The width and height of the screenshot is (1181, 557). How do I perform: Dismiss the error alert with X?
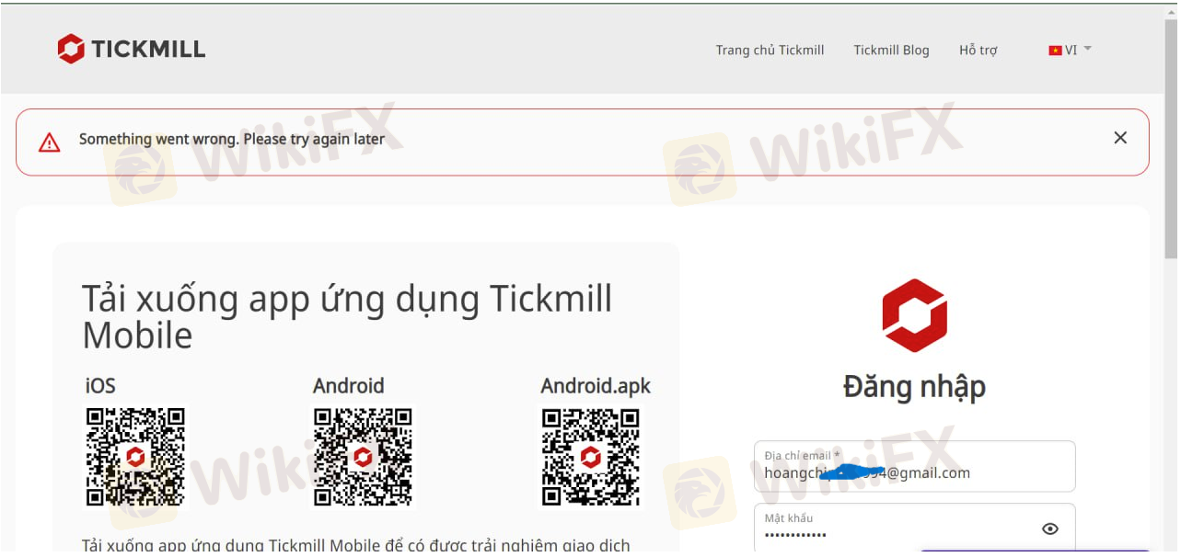coord(1120,138)
